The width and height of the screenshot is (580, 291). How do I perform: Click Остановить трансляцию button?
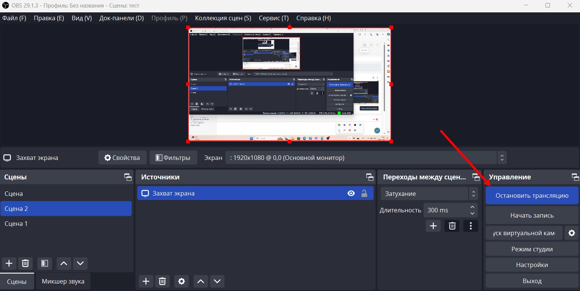point(532,195)
